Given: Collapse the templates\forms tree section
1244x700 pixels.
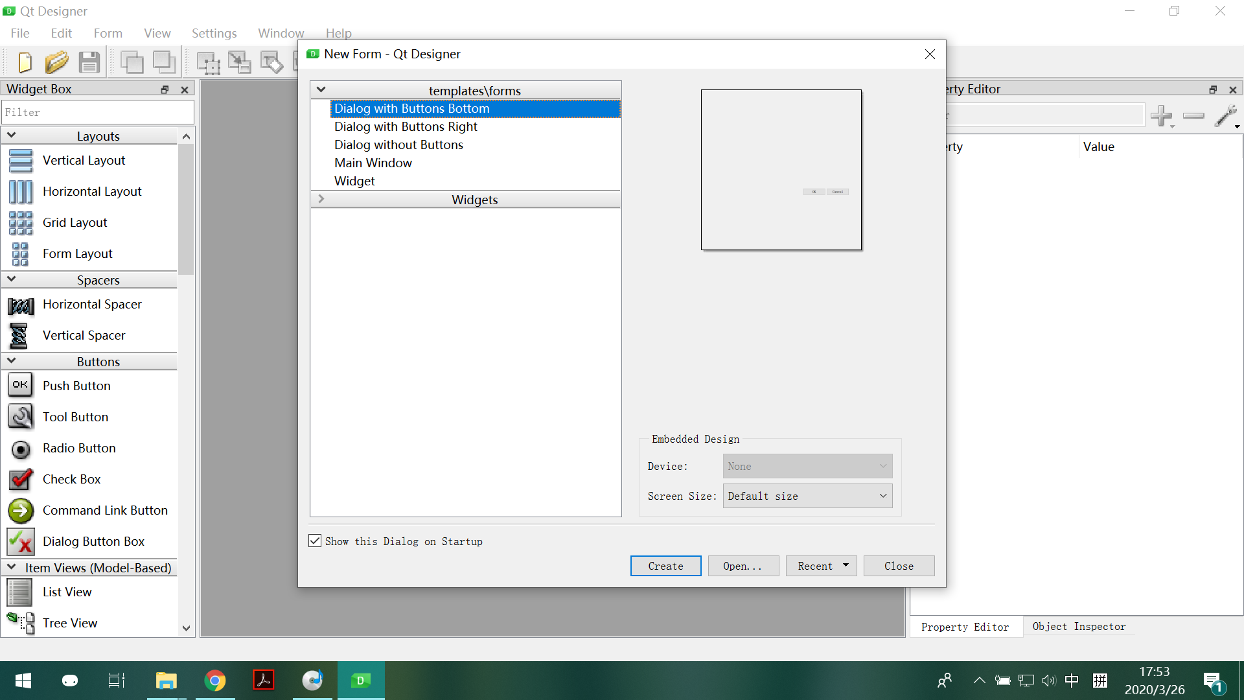Looking at the screenshot, I should [x=321, y=90].
